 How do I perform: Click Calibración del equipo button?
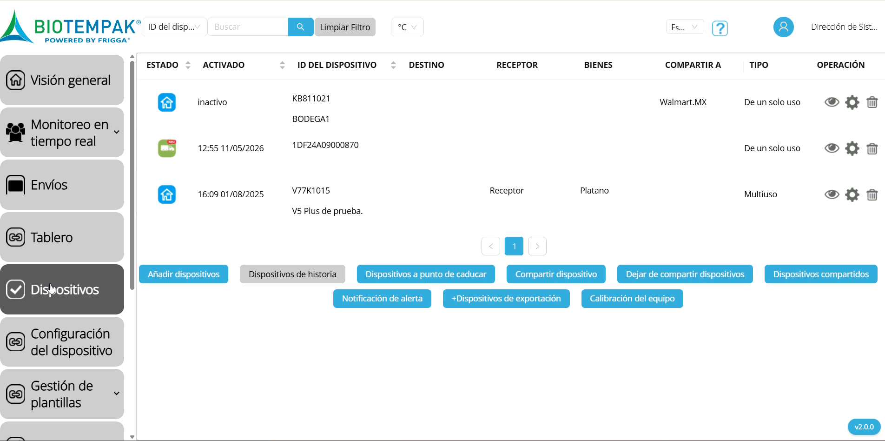632,299
